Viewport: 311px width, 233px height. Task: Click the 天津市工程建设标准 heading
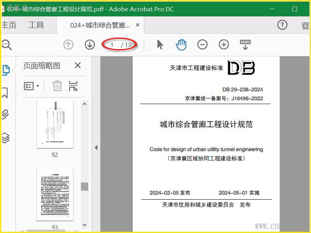click(196, 68)
